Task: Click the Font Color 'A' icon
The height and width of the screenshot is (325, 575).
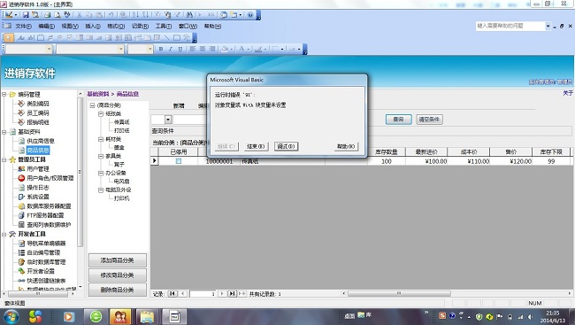Action: [x=241, y=49]
